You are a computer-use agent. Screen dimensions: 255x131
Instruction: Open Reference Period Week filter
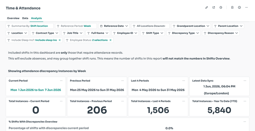pos(76,26)
